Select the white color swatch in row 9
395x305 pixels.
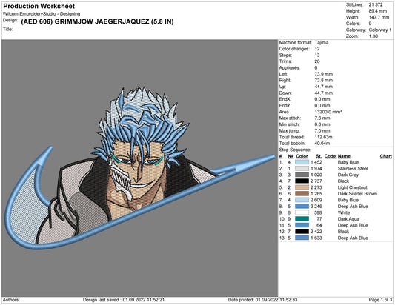point(302,212)
